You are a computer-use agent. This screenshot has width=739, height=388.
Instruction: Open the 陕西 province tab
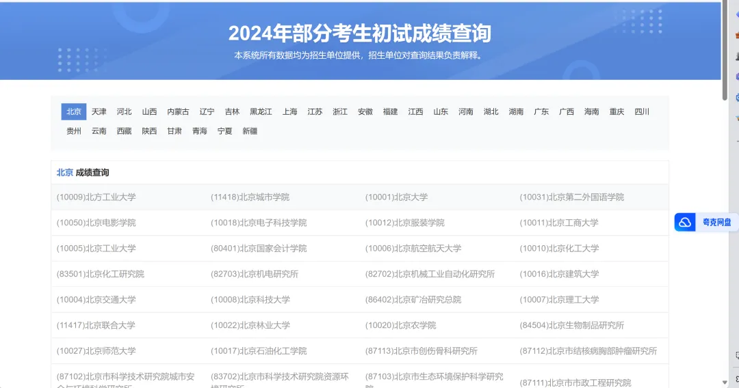pyautogui.click(x=149, y=131)
